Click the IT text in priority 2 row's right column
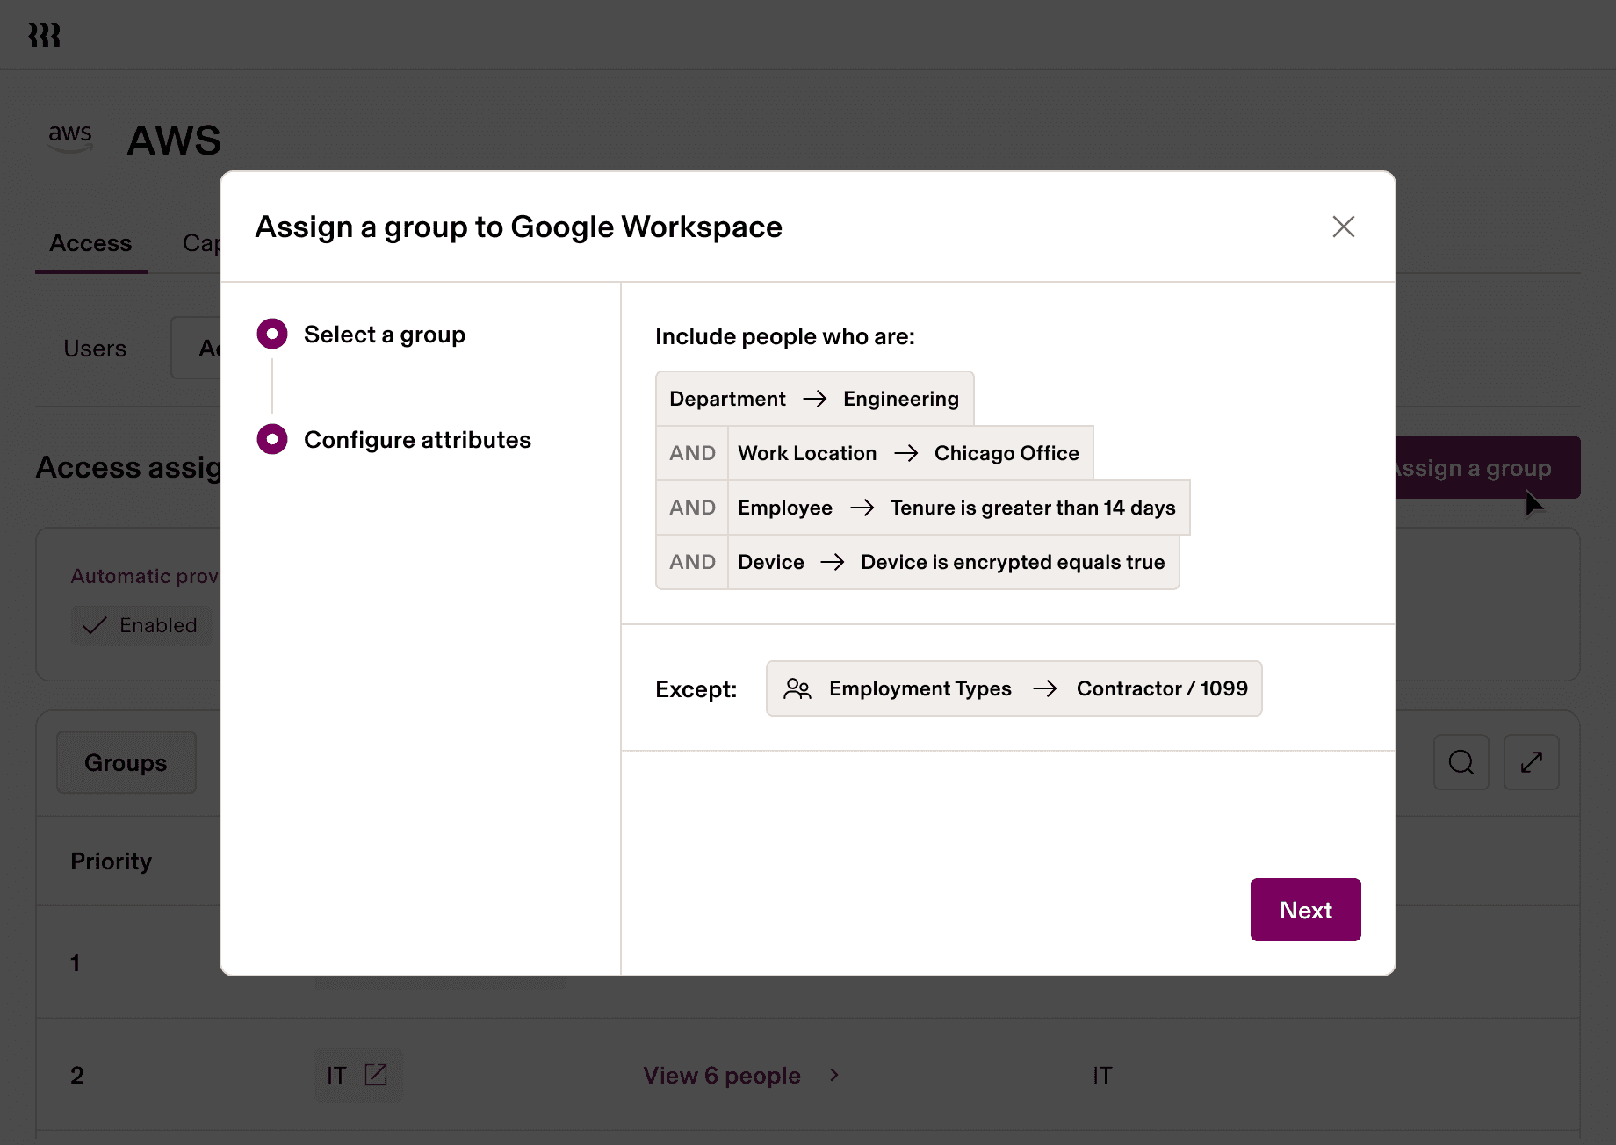This screenshot has height=1145, width=1616. coord(1102,1076)
